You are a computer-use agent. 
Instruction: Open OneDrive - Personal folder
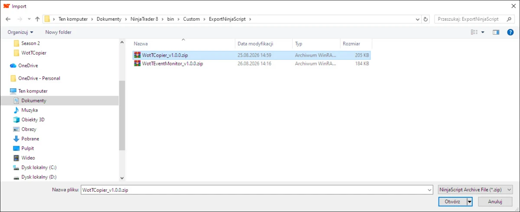pyautogui.click(x=39, y=78)
